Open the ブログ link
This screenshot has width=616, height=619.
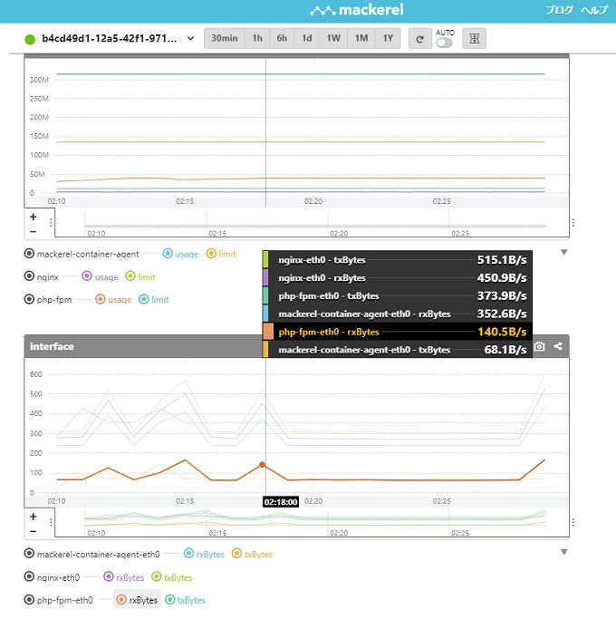(x=559, y=10)
